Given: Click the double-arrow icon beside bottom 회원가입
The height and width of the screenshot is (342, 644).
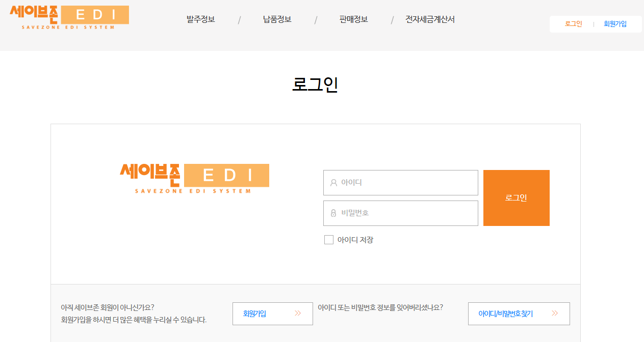Looking at the screenshot, I should [x=298, y=313].
